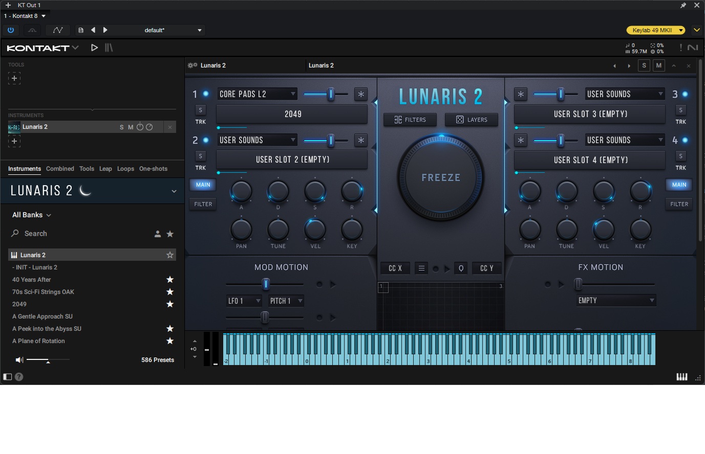Open the FILTERS page
This screenshot has width=705, height=454.
[x=410, y=120]
